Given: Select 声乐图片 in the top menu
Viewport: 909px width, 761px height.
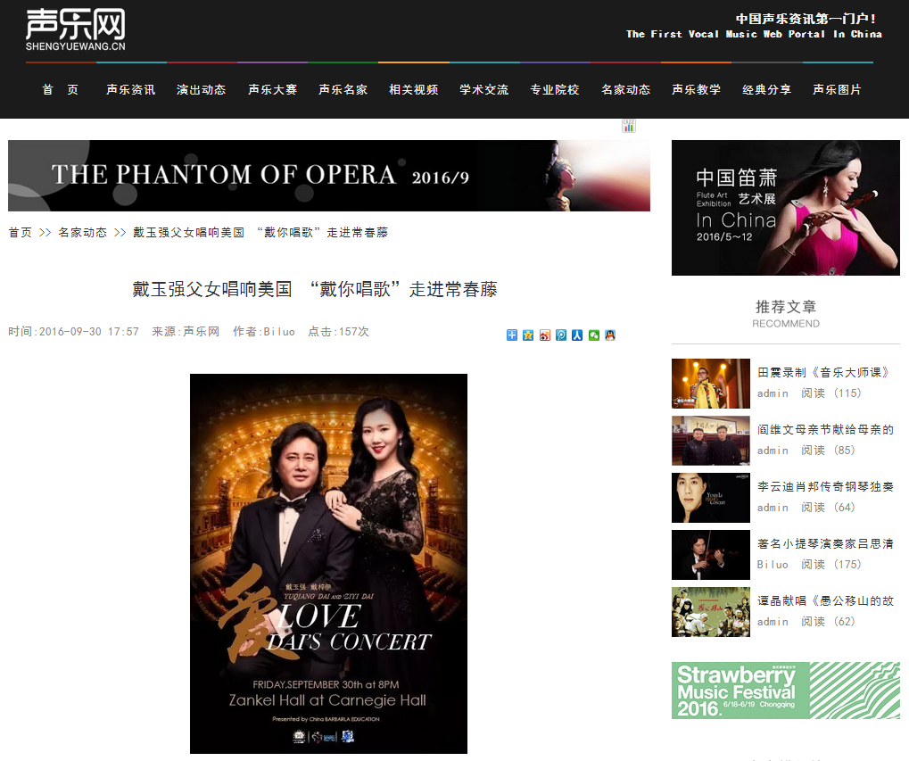Looking at the screenshot, I should point(837,90).
